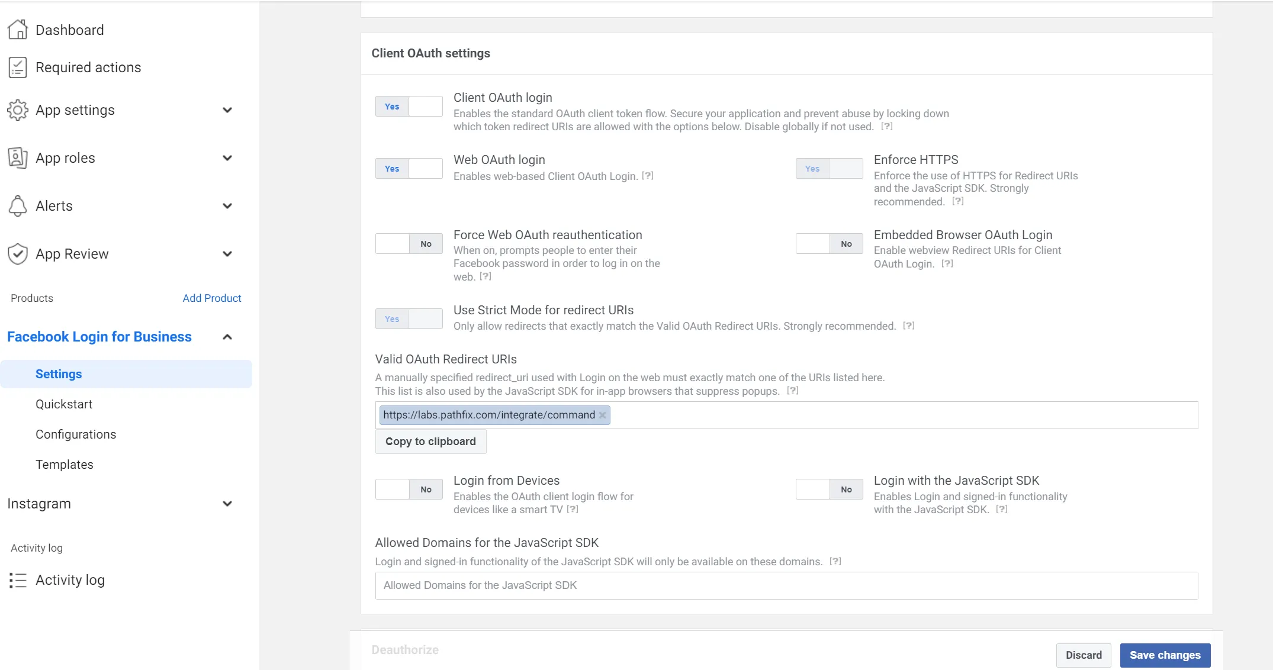Expand App Review section chevron
This screenshot has height=670, width=1273.
click(x=227, y=254)
